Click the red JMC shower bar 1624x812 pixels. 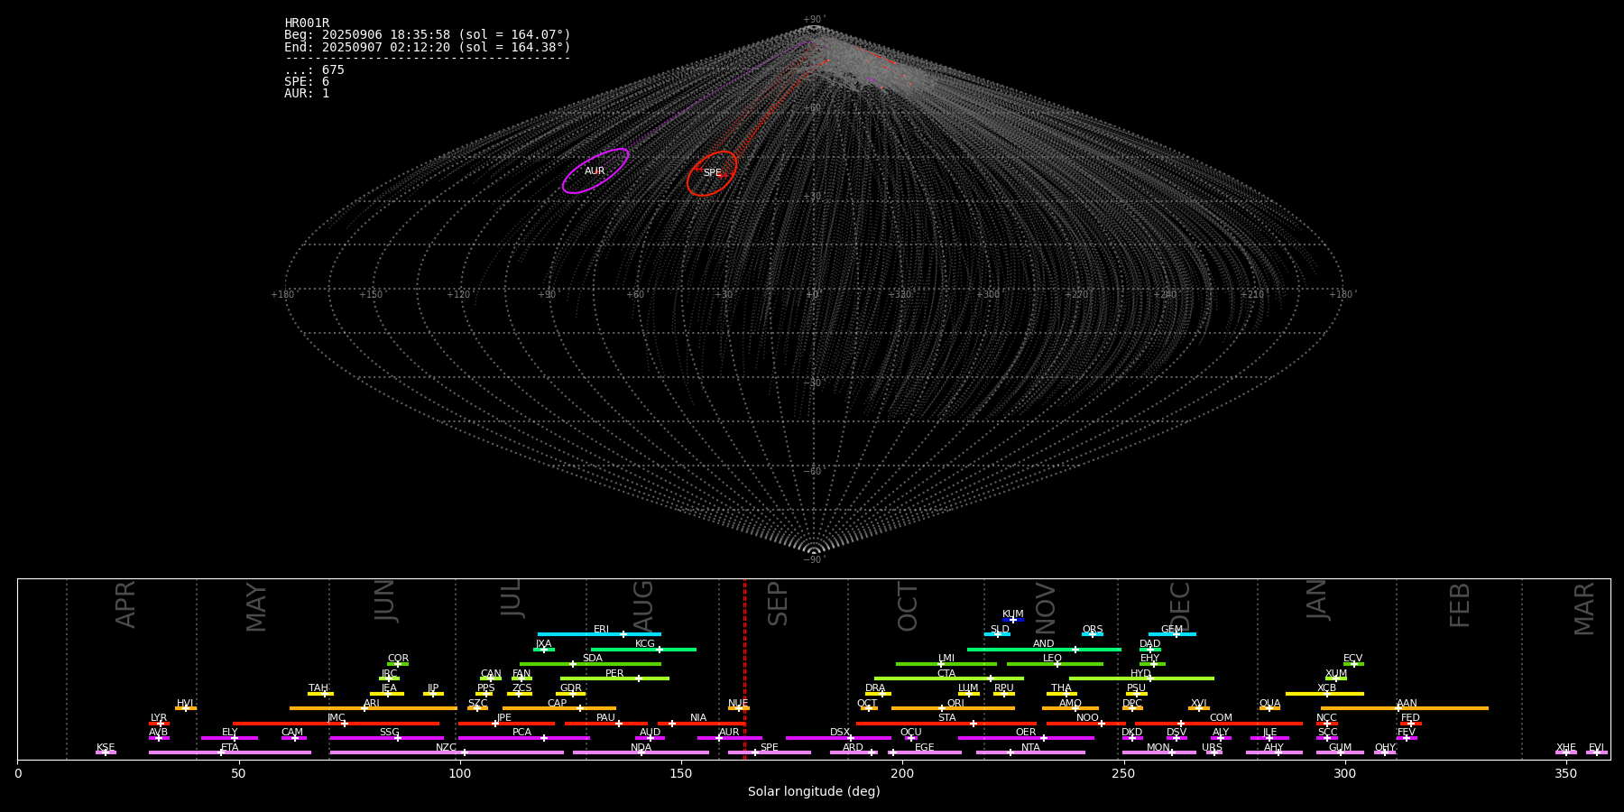[x=336, y=723]
